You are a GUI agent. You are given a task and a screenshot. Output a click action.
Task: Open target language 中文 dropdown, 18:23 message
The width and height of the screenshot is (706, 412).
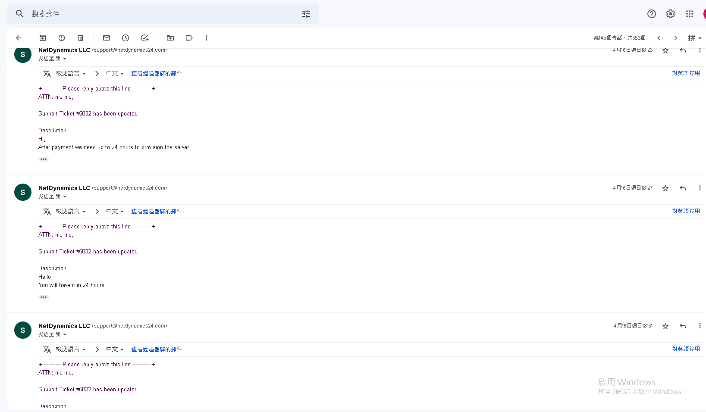tap(115, 74)
